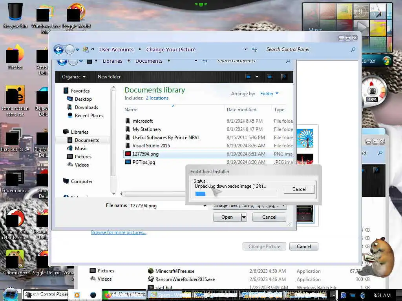Open recent pages dropdown beside back button
The image size is (402, 301).
77,49
